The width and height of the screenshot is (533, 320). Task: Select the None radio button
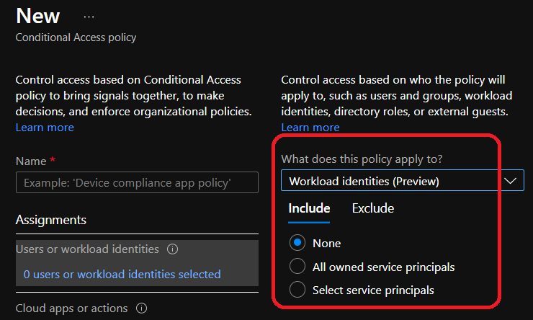pyautogui.click(x=297, y=243)
